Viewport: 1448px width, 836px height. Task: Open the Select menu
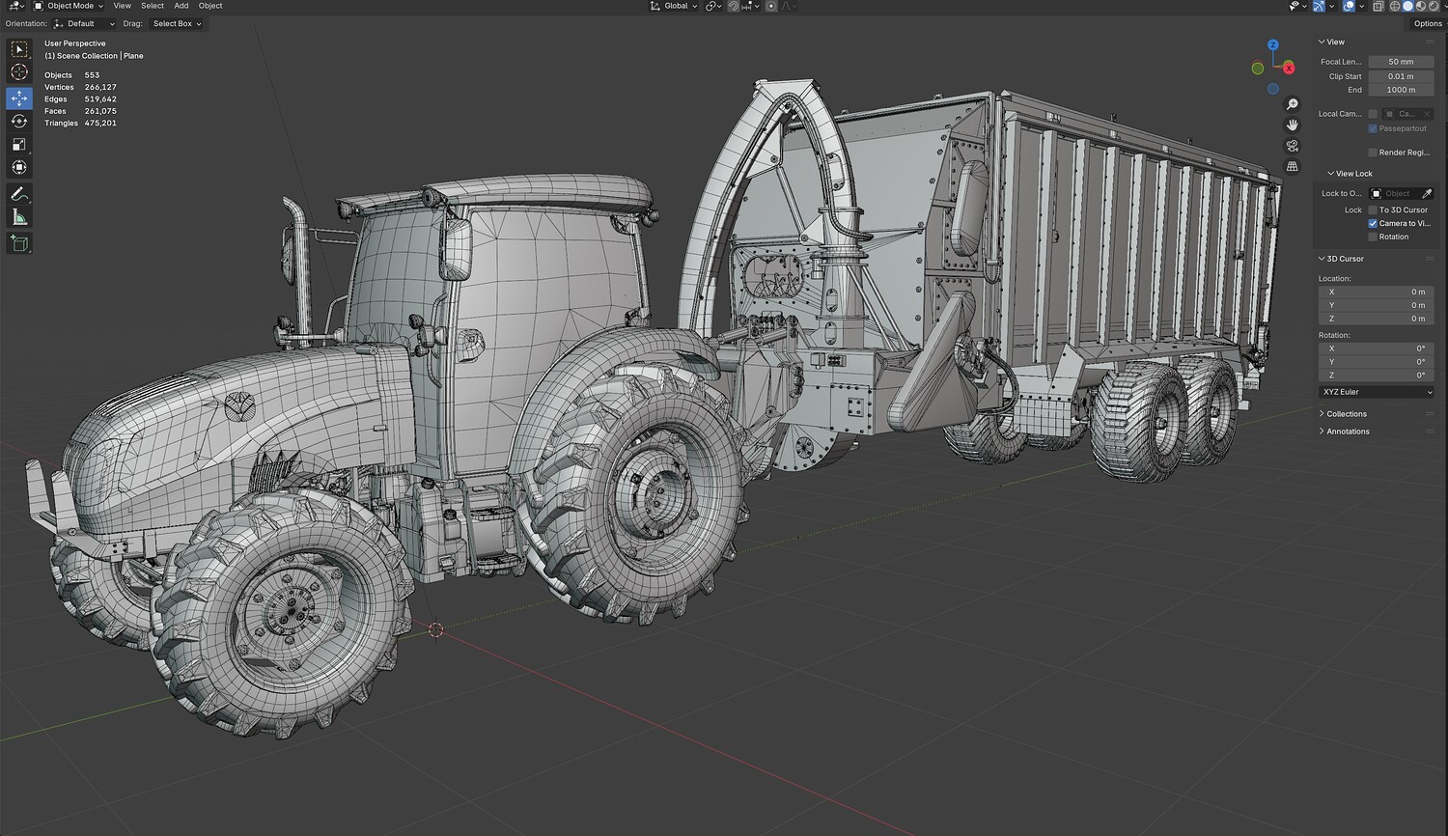pos(153,6)
